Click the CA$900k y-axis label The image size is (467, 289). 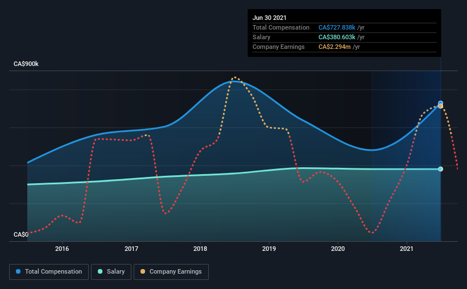26,64
